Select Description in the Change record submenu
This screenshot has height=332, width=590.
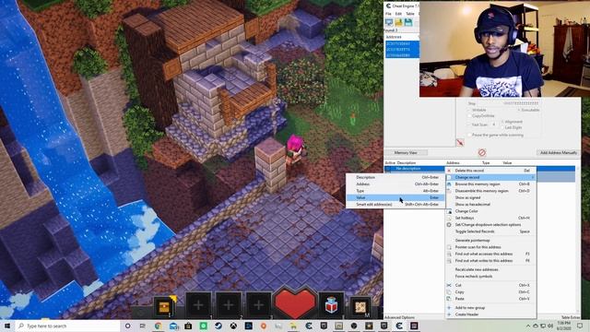395,177
